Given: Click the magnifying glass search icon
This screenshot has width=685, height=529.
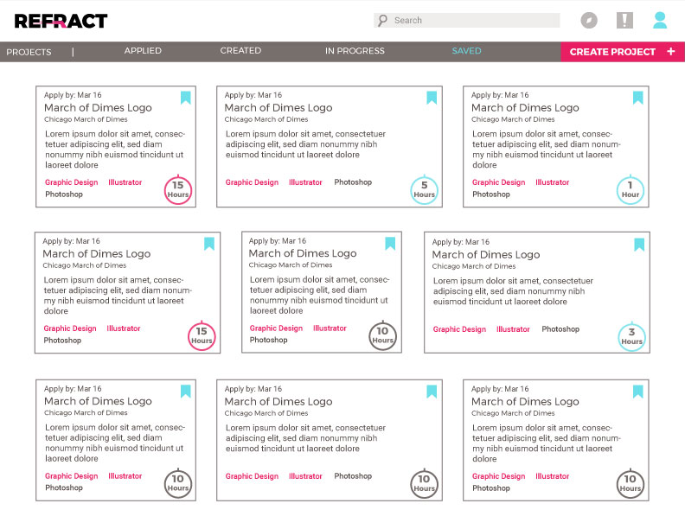Looking at the screenshot, I should [382, 21].
